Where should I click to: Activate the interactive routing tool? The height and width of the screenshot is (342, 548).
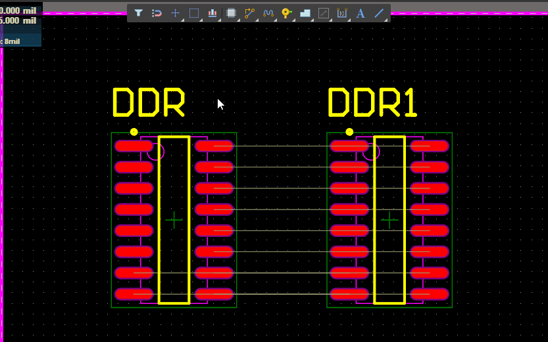click(x=249, y=13)
